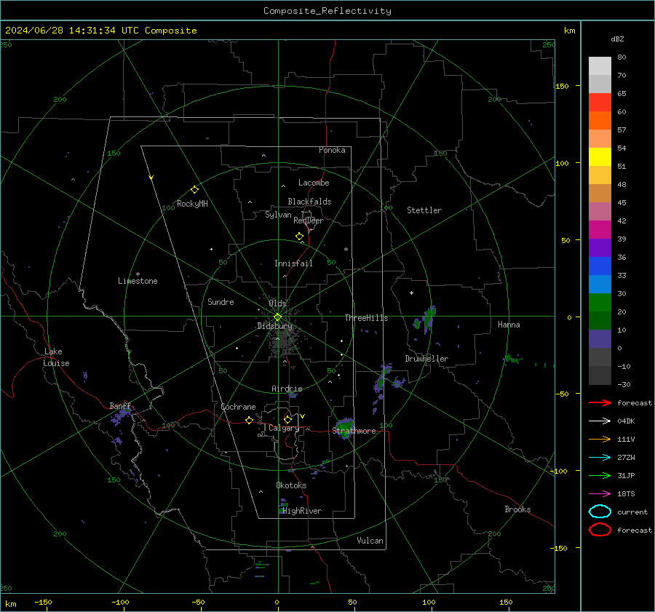
Task: Click the Lacombe label
Action: (314, 183)
